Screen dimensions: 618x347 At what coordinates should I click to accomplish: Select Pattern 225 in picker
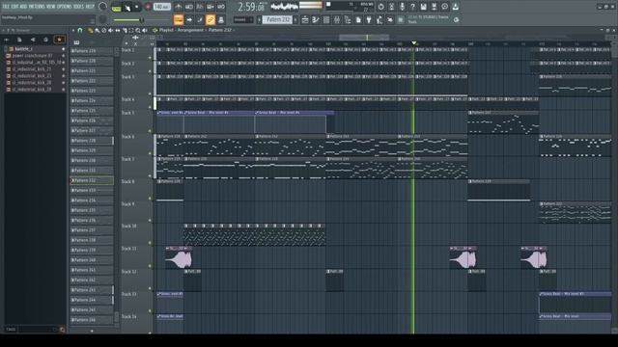click(x=92, y=111)
